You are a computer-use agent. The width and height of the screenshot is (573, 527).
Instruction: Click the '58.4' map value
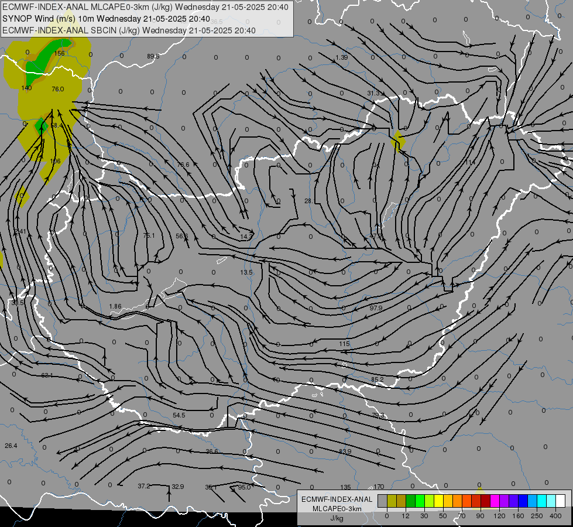point(57,125)
